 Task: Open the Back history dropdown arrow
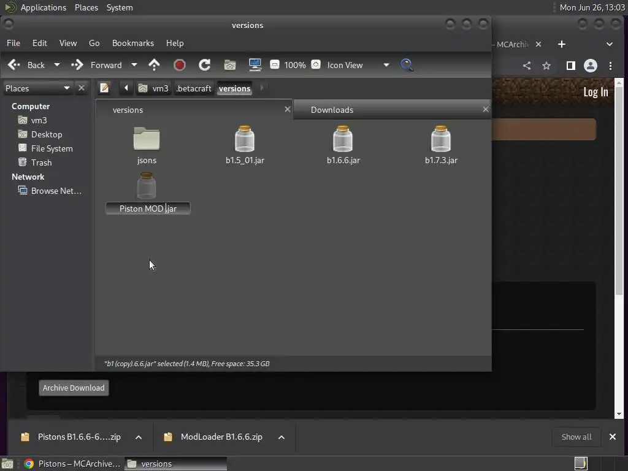[x=57, y=65]
